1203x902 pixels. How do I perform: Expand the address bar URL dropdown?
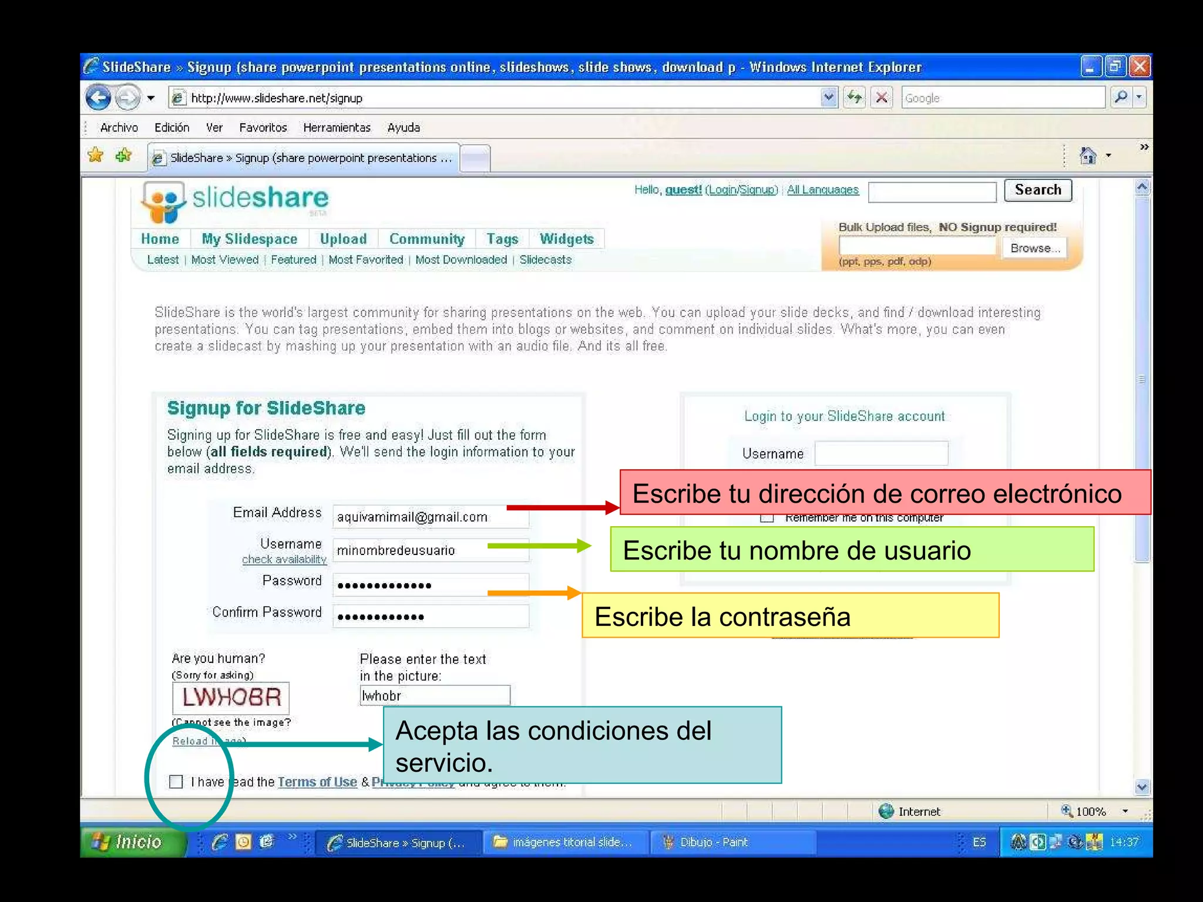coord(828,97)
